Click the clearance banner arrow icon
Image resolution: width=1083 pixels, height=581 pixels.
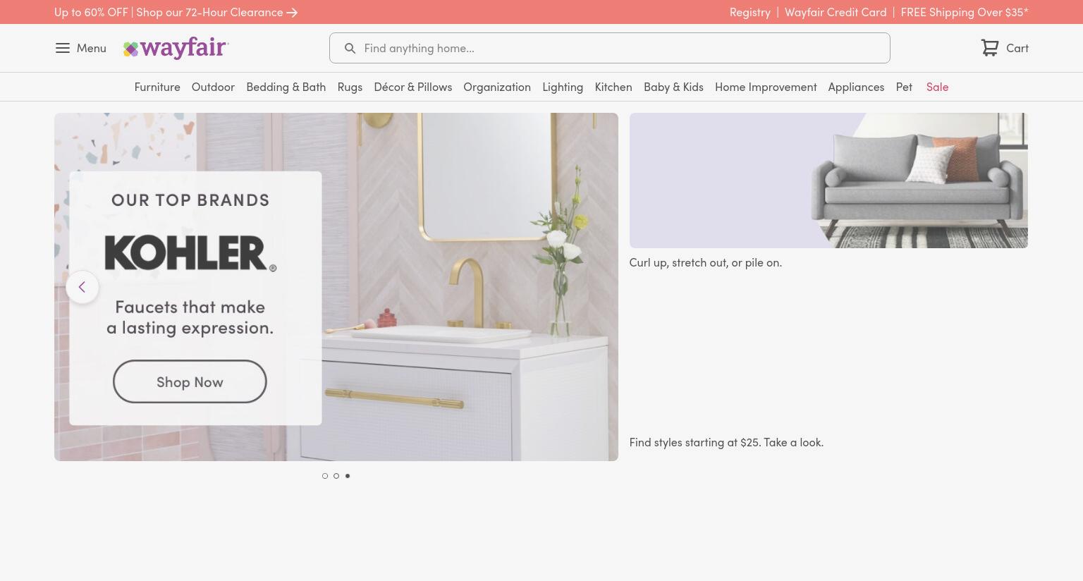click(292, 12)
